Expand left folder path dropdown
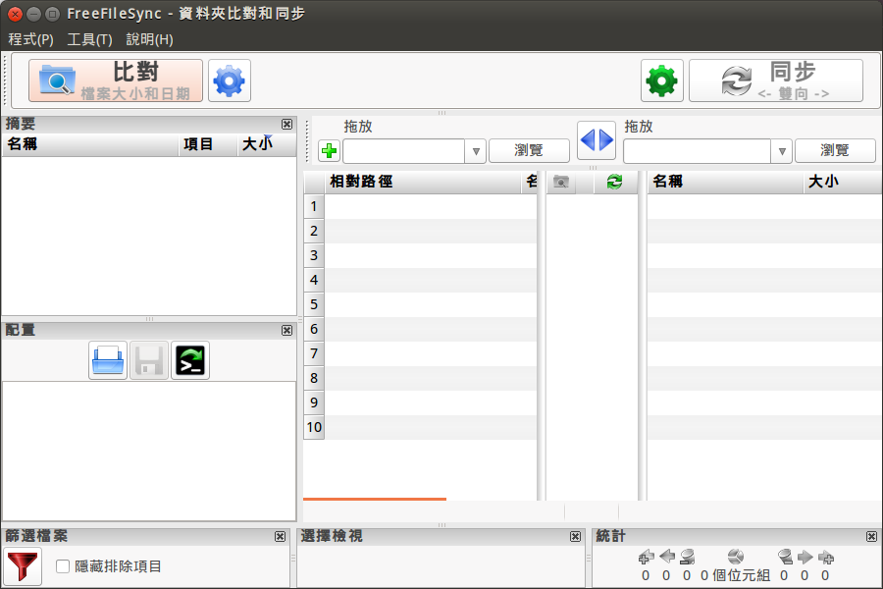Viewport: 883px width, 589px height. (x=476, y=151)
